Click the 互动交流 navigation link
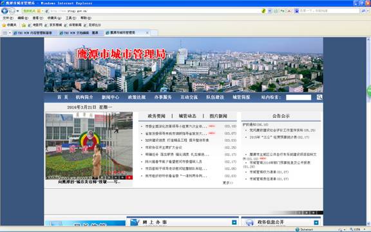 point(189,97)
